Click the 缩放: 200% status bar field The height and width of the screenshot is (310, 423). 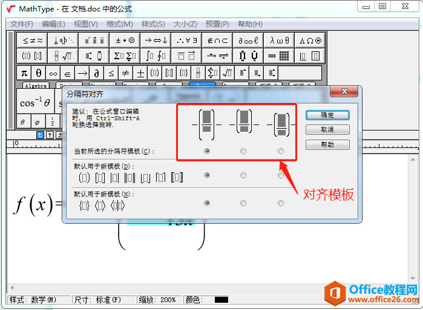(x=159, y=300)
